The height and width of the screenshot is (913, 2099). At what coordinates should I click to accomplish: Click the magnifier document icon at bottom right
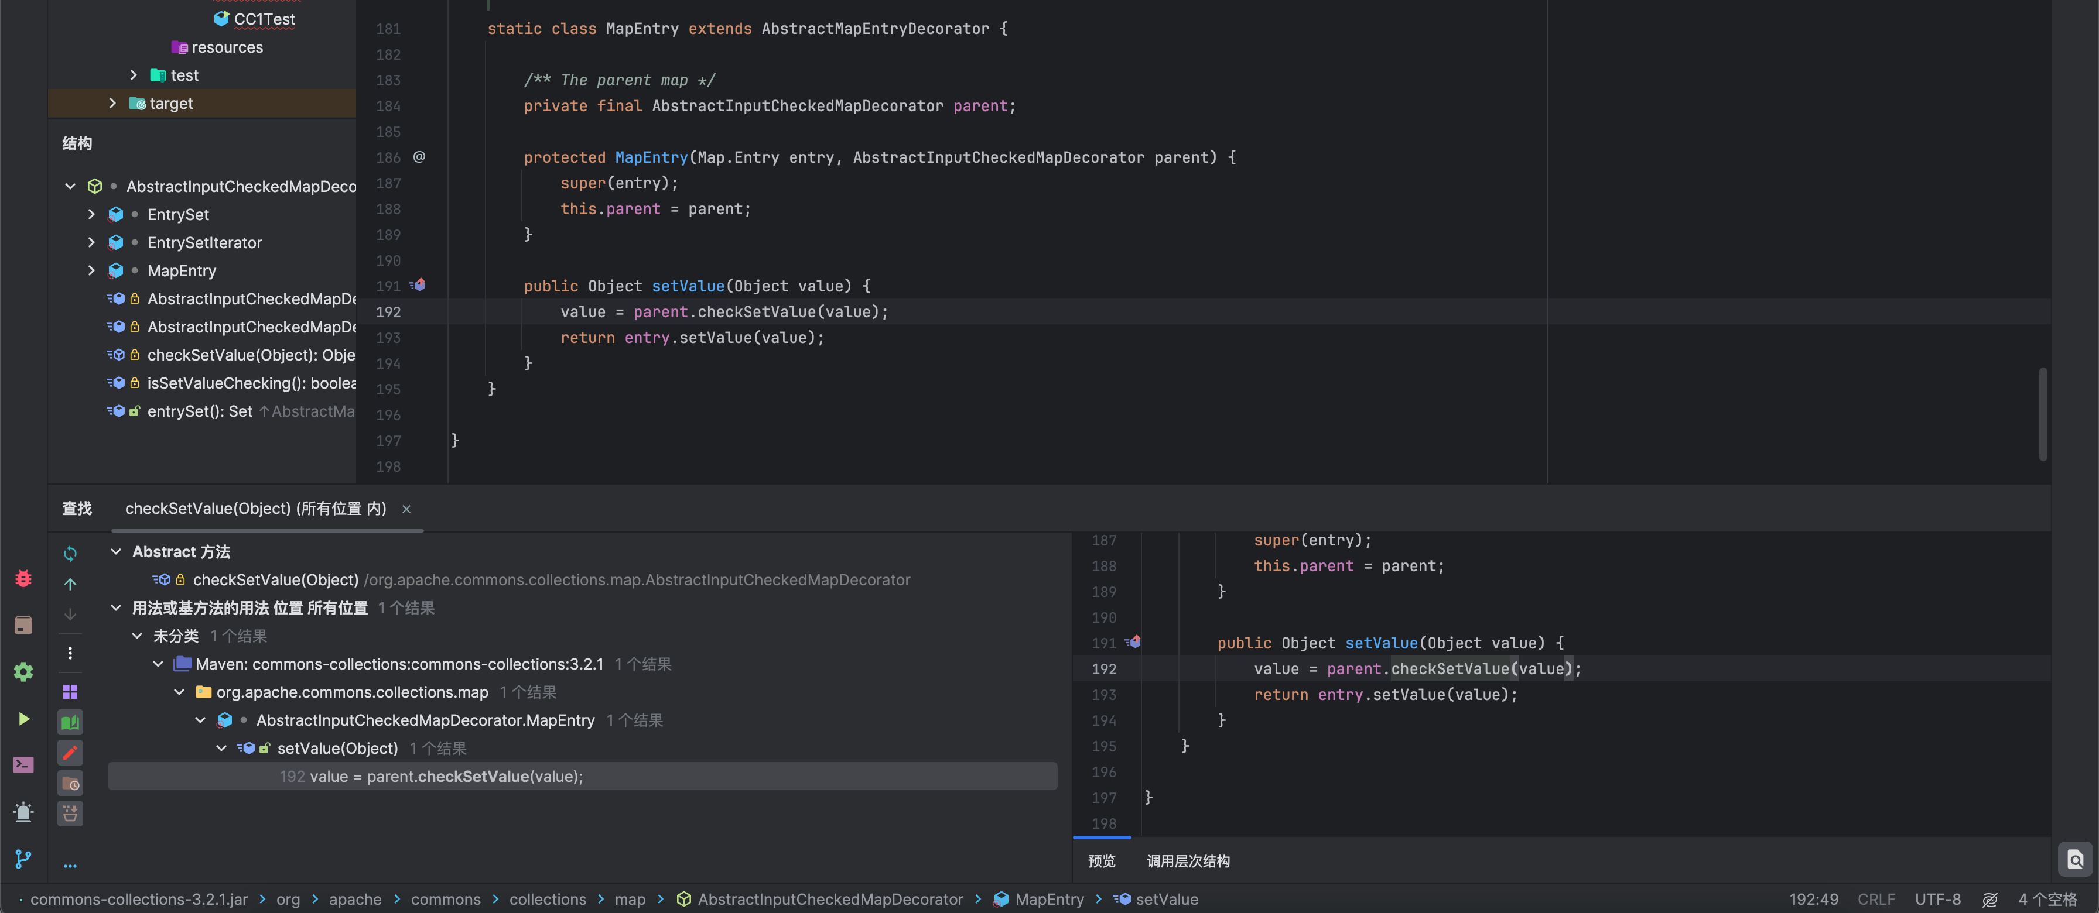pos(2074,859)
